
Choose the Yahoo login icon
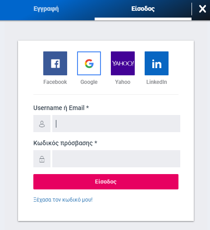tap(123, 63)
